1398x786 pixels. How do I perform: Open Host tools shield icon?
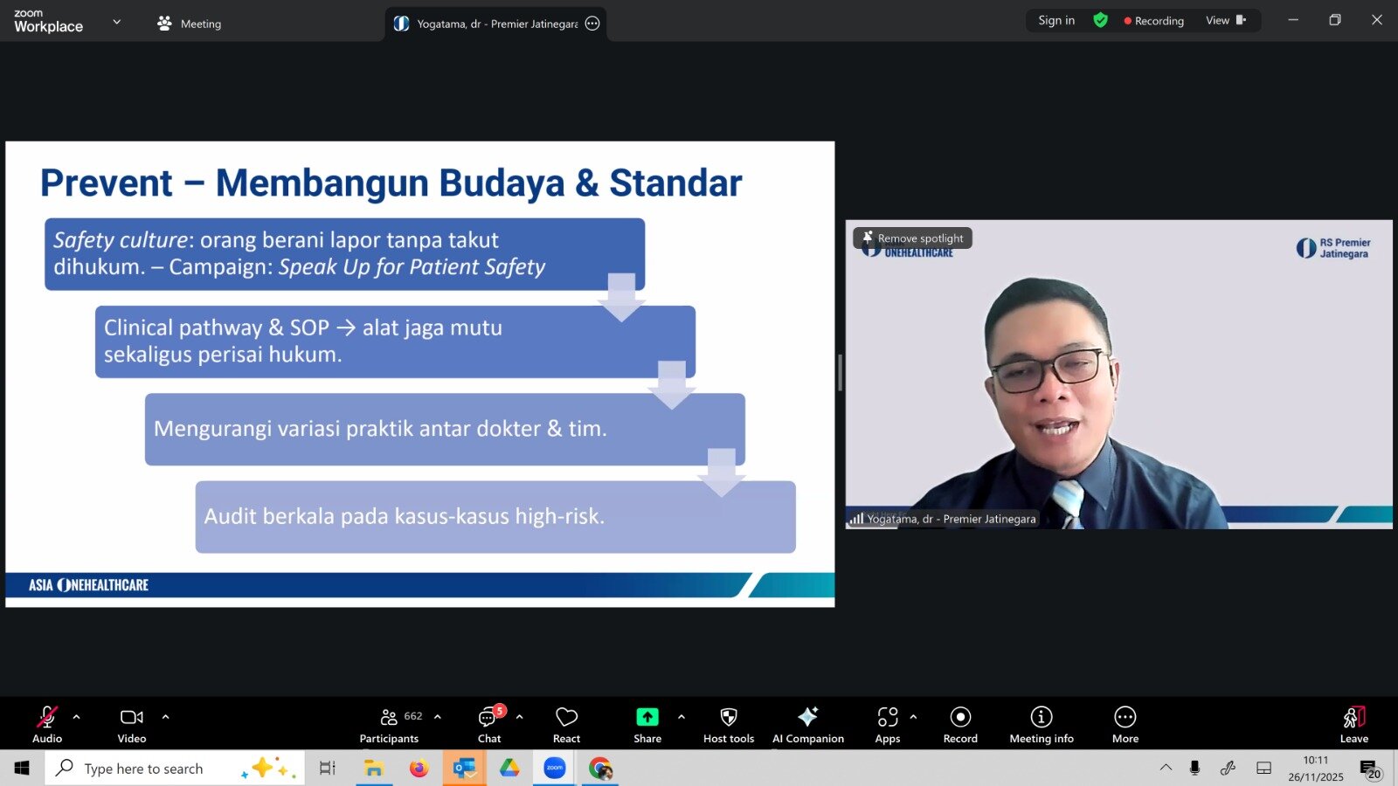(x=729, y=724)
